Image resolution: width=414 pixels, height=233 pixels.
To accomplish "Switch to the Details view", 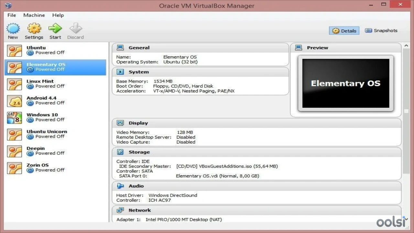I will pyautogui.click(x=344, y=31).
